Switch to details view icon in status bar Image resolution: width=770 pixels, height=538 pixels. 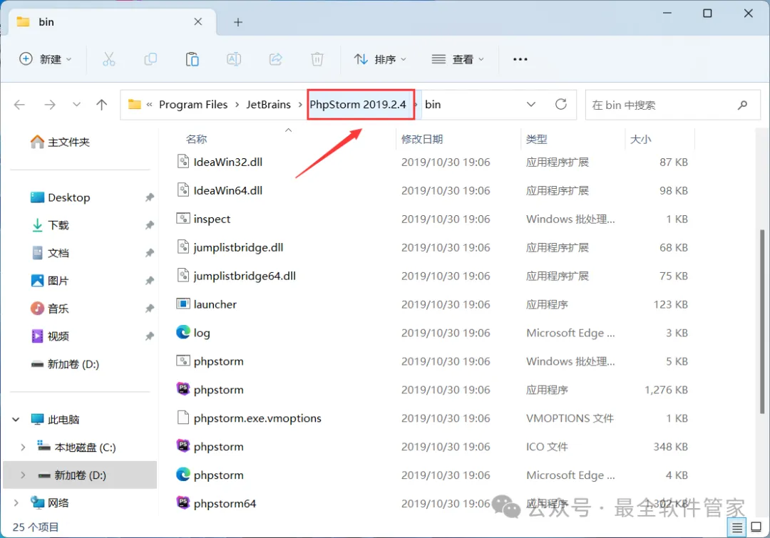(x=737, y=528)
